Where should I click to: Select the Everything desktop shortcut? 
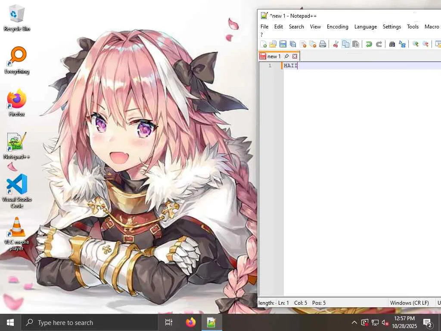tap(17, 60)
